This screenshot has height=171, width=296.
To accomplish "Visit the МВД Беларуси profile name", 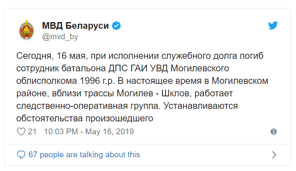I will 75,25.
